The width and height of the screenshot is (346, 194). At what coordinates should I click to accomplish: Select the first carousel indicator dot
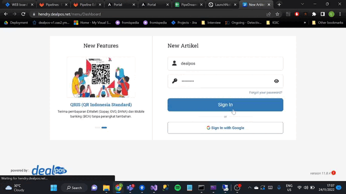point(98,127)
